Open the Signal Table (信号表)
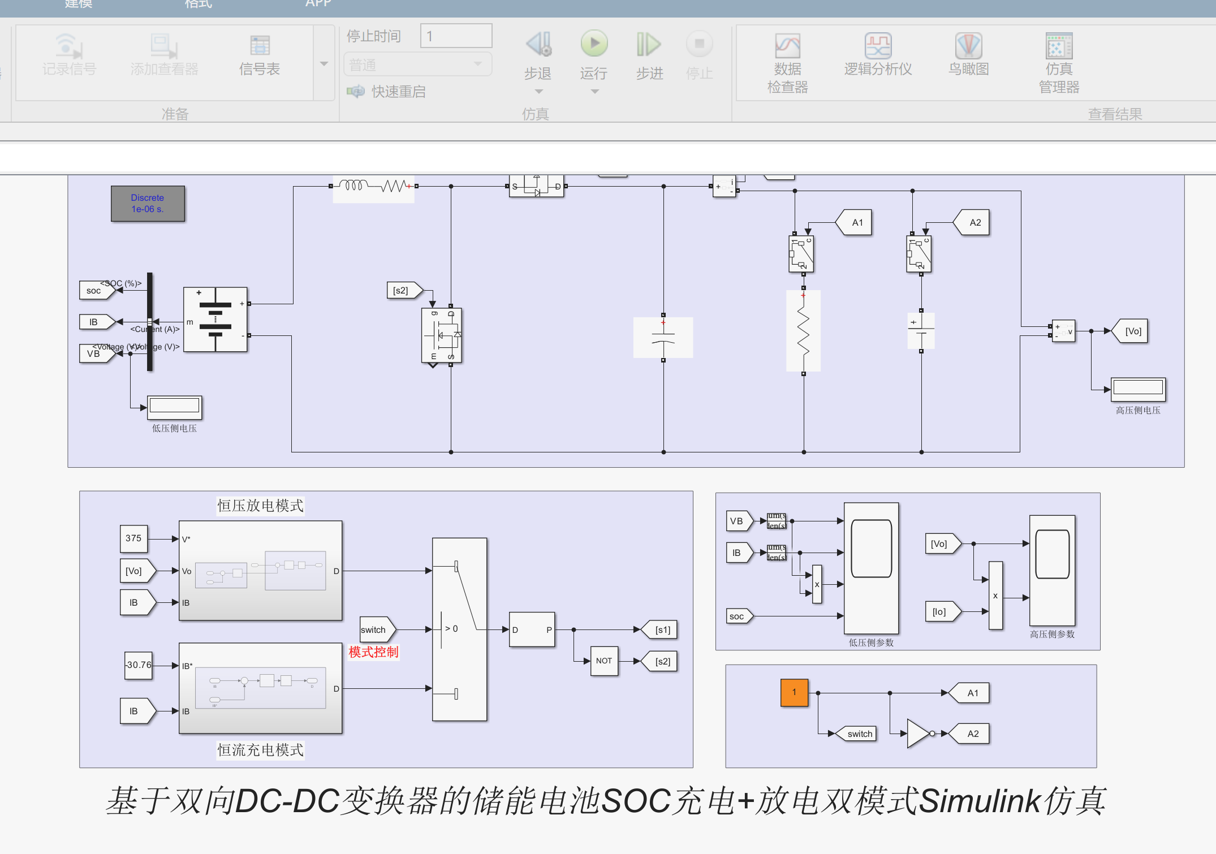The height and width of the screenshot is (854, 1216). [260, 46]
